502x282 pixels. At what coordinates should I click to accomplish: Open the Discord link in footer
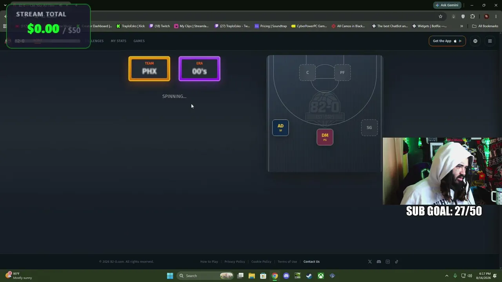[379, 262]
